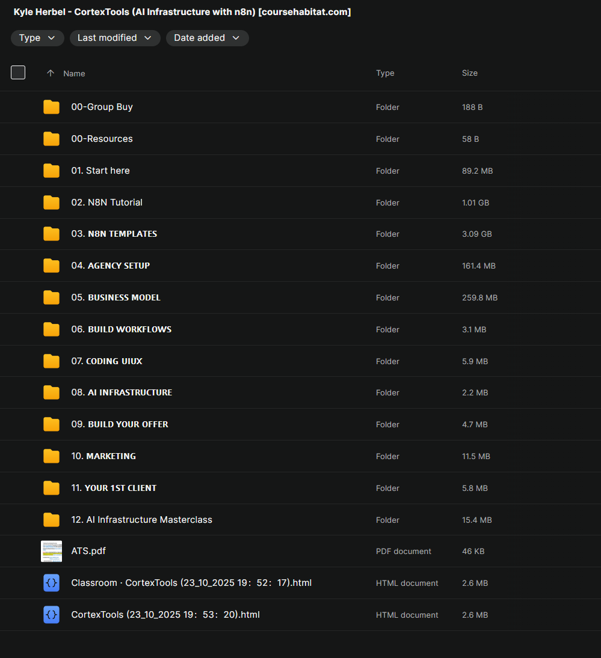Sort the list by Name column header
The height and width of the screenshot is (658, 601).
click(74, 73)
